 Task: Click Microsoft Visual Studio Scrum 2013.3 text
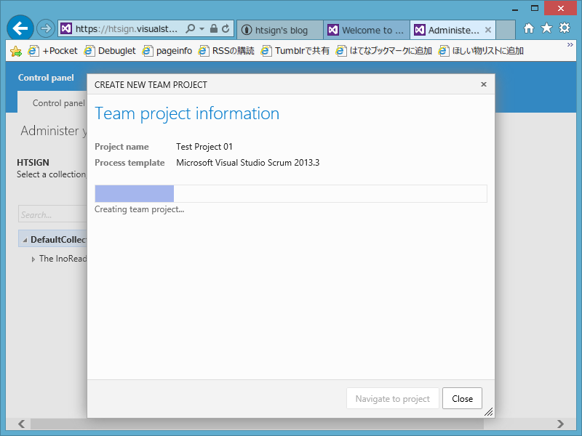pyautogui.click(x=247, y=162)
